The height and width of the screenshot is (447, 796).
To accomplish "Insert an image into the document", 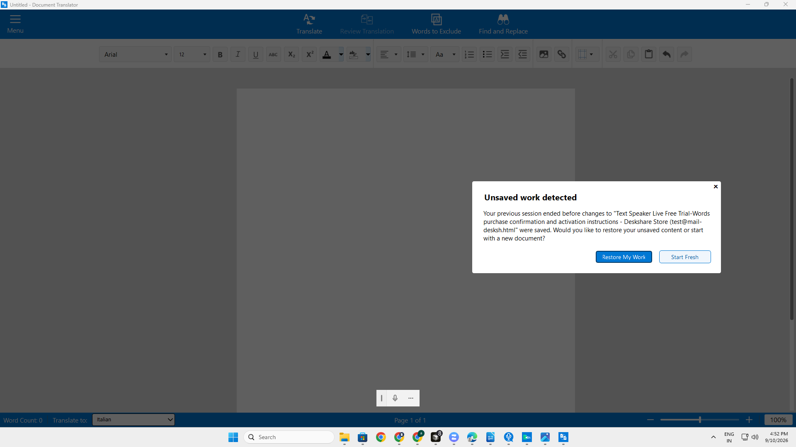I will (544, 54).
